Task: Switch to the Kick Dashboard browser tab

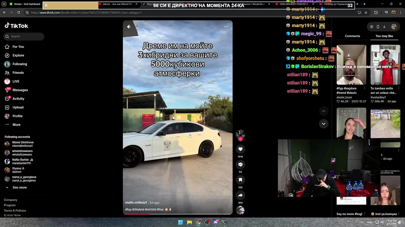Action: [x=25, y=4]
